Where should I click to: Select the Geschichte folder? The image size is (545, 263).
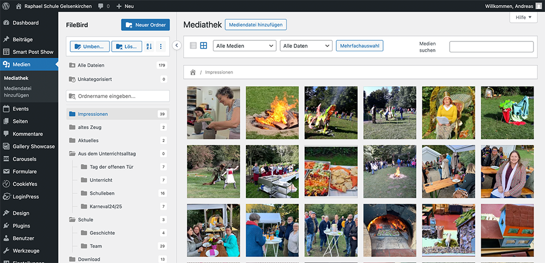click(123, 233)
